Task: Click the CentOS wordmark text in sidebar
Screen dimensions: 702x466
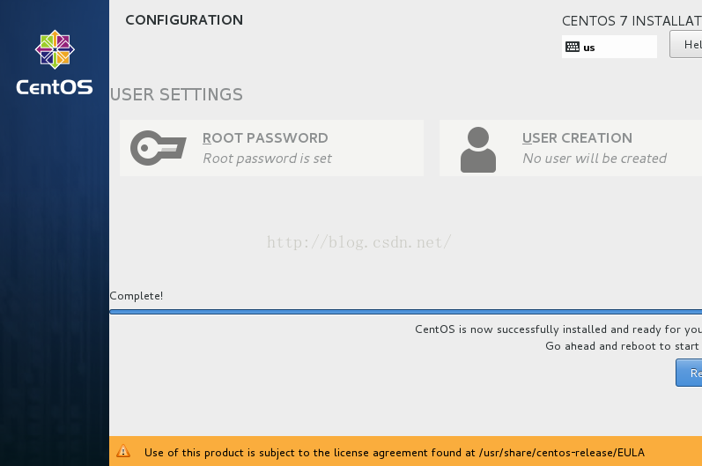Action: click(x=55, y=87)
